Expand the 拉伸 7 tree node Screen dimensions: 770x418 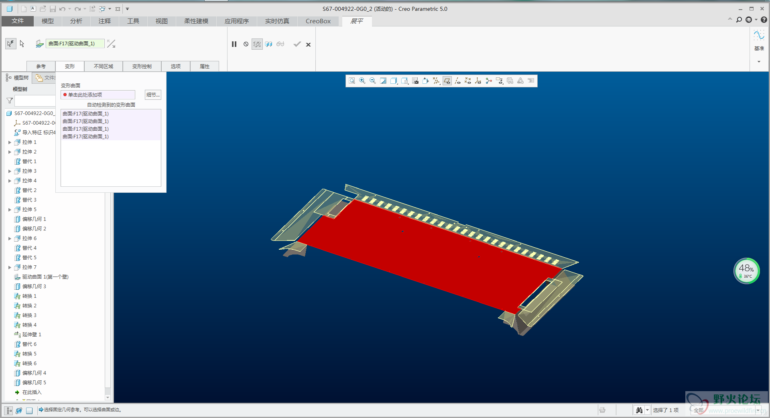tap(10, 267)
